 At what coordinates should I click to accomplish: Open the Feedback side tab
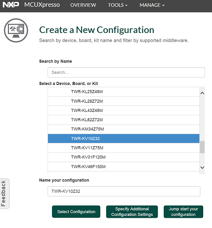(4, 194)
